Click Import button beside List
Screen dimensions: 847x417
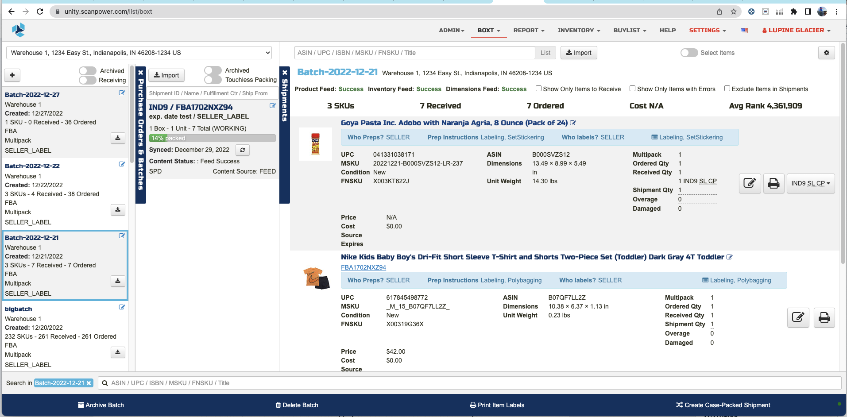point(579,53)
